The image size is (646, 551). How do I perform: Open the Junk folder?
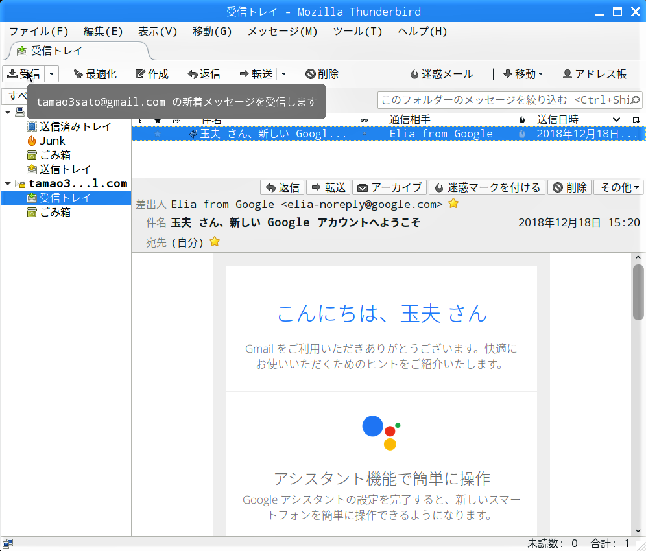(46, 141)
